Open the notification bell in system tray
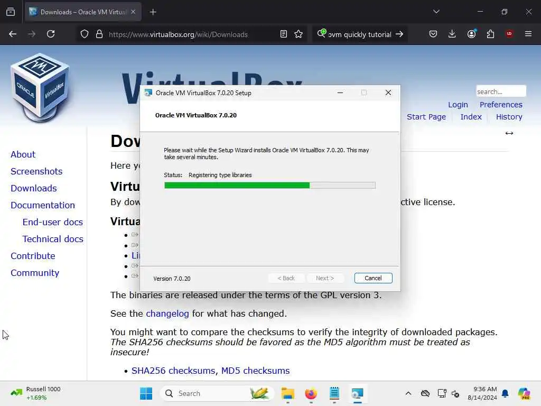Screen dimensions: 541x406 tap(505, 393)
